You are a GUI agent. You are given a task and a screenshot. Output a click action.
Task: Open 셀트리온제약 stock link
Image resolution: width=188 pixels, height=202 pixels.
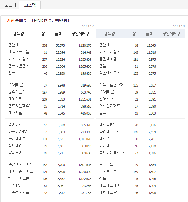[x=19, y=106]
